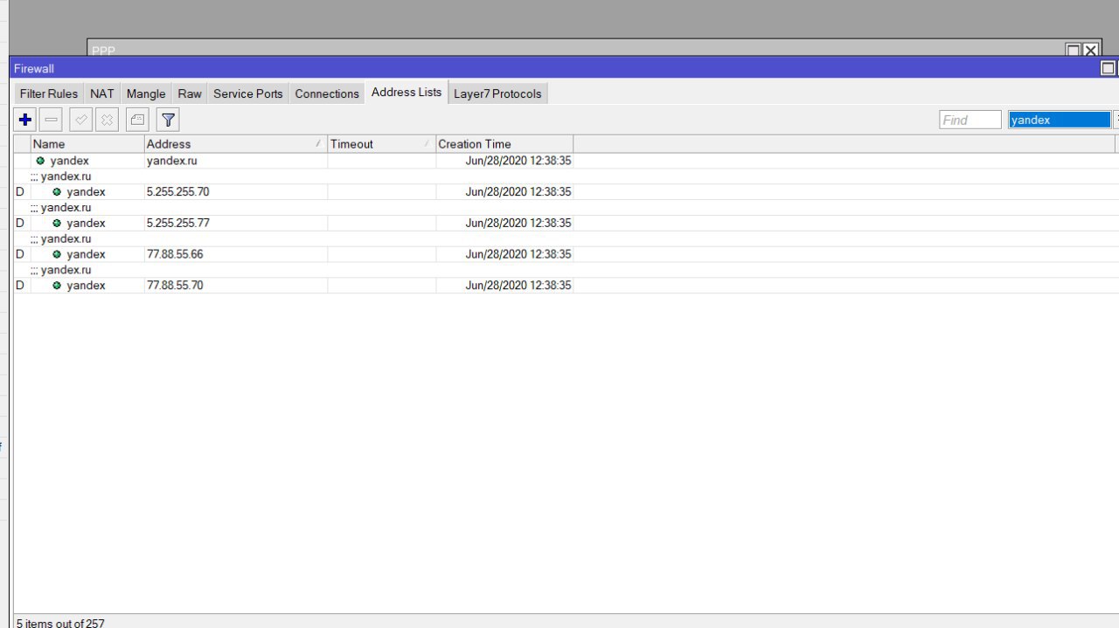This screenshot has height=628, width=1119.
Task: Add new address list entry with plus icon
Action: click(25, 120)
